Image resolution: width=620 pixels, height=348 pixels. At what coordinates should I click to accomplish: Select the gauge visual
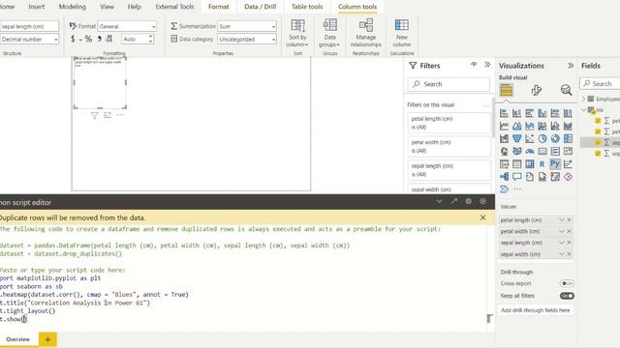coord(530,152)
